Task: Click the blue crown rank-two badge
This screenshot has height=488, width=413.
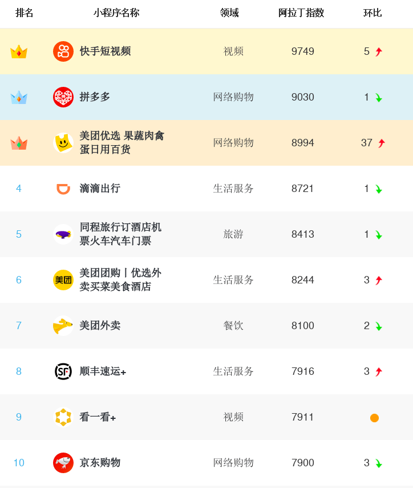Action: point(19,97)
